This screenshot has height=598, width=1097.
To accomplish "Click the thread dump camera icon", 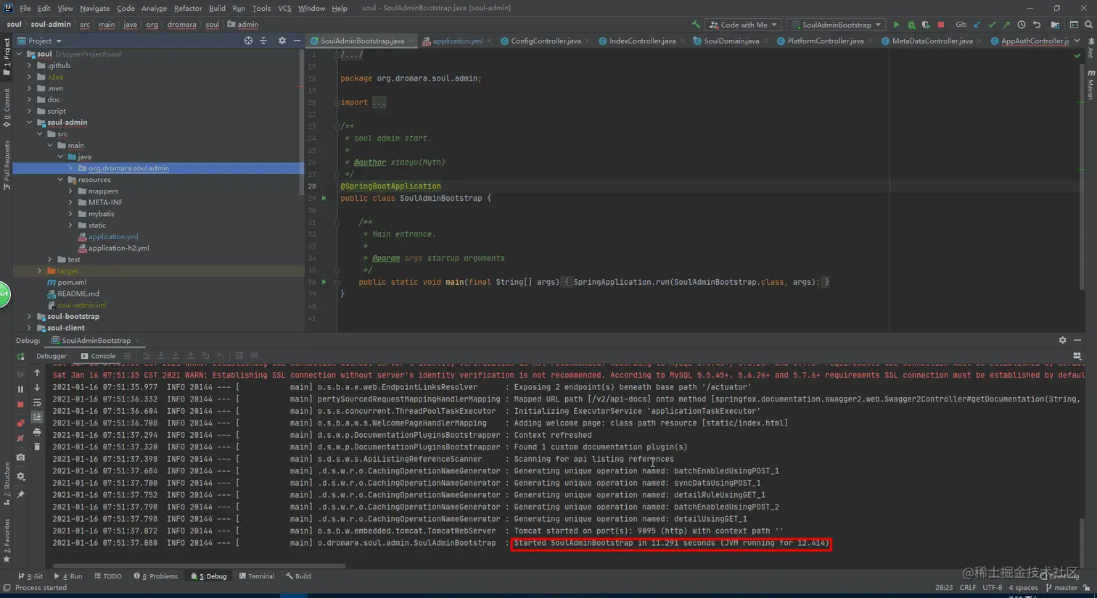I will 20,457.
